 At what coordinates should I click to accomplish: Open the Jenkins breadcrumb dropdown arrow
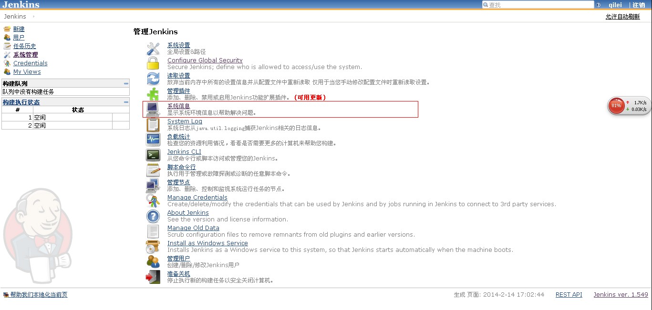pos(33,17)
